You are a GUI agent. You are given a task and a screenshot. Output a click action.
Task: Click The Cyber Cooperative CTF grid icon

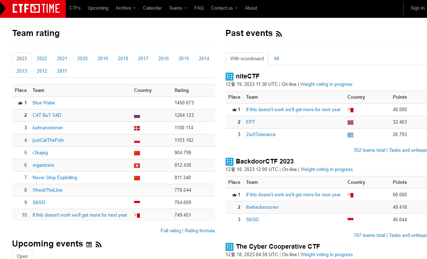[230, 247]
